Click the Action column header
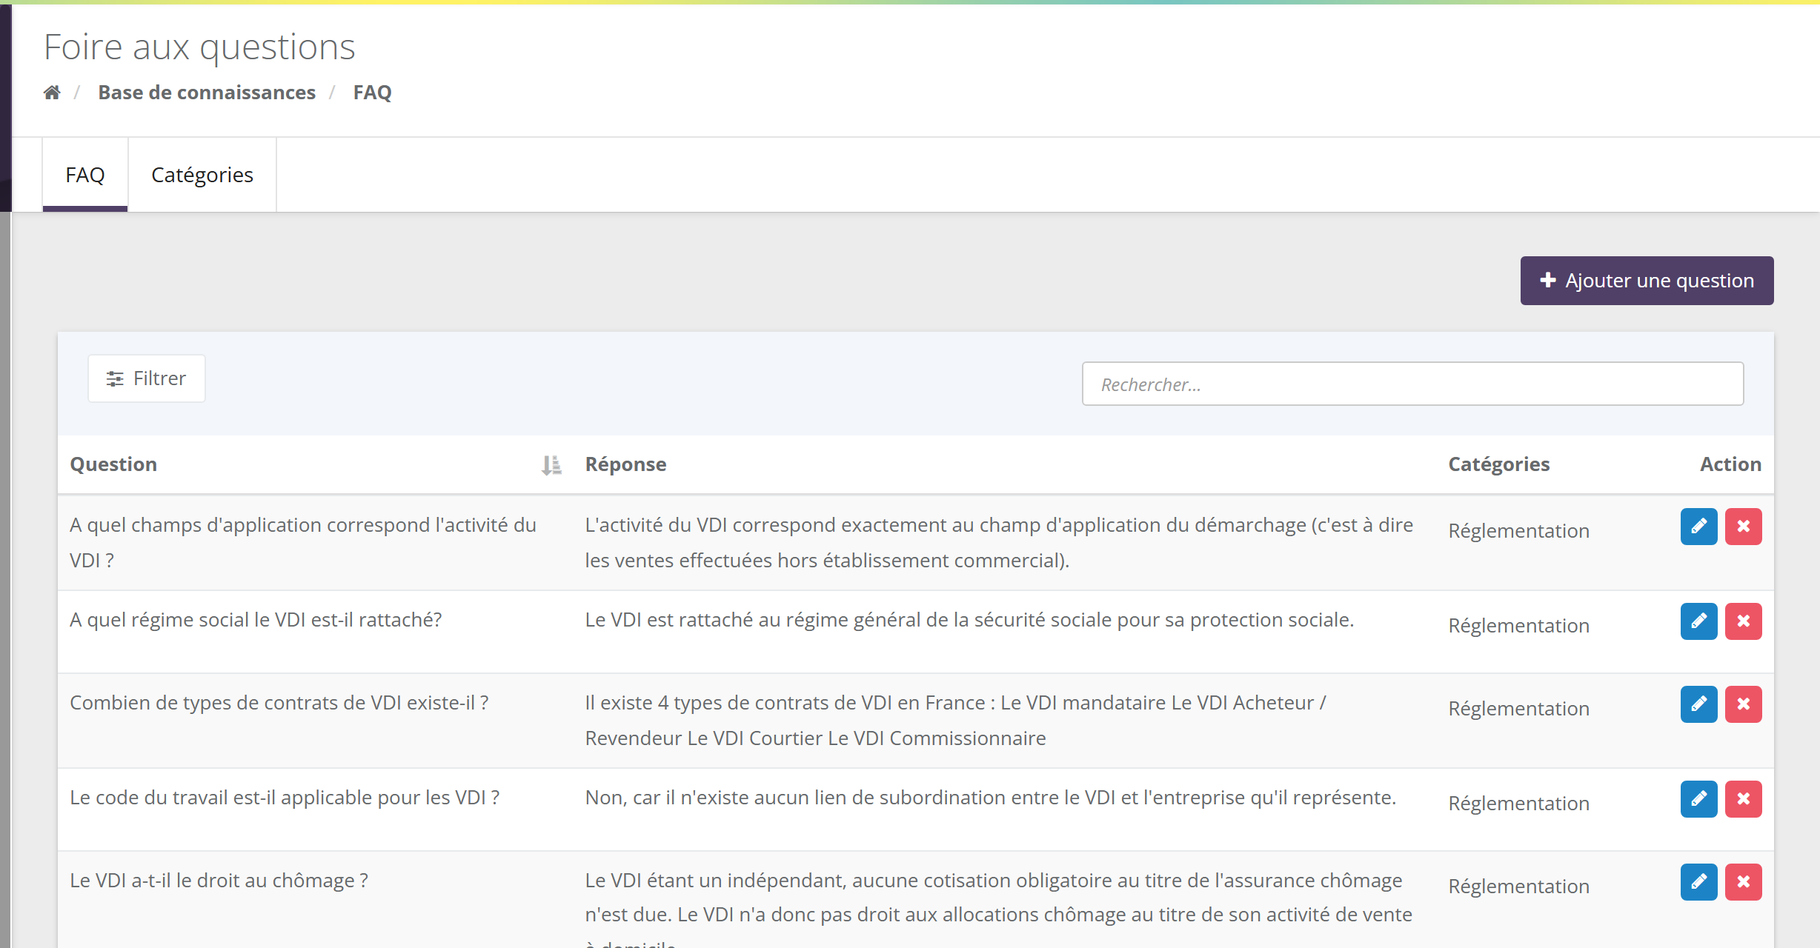Screen dimensions: 1820x948 (1730, 464)
